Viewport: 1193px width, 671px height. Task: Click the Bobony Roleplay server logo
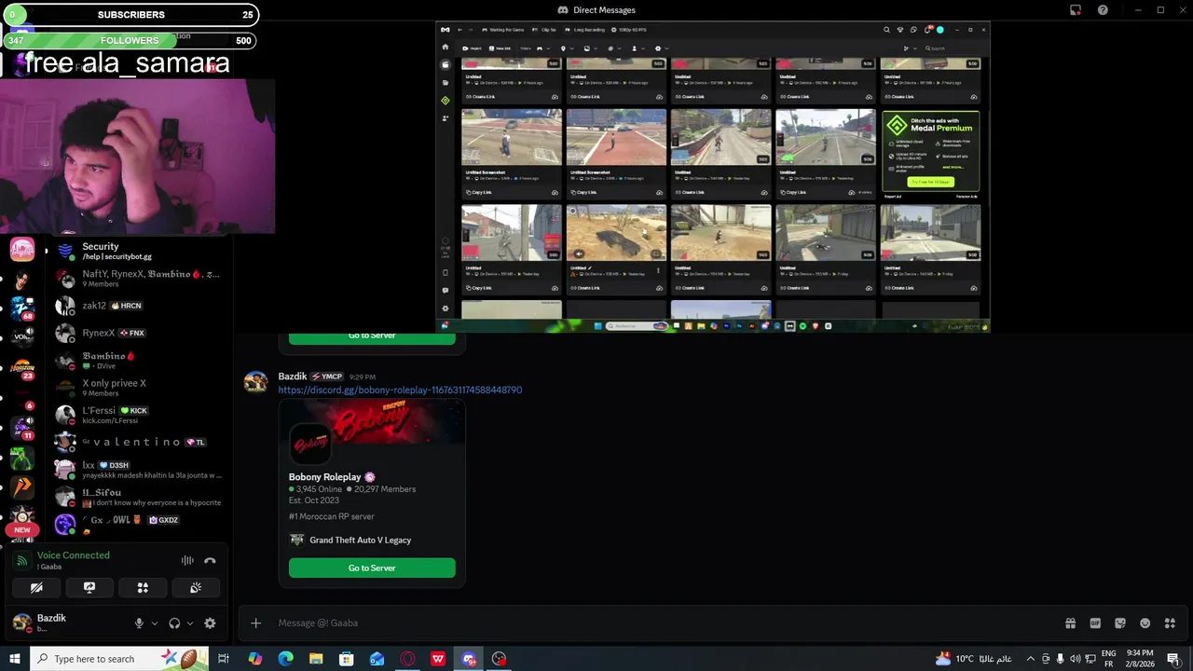tap(309, 445)
